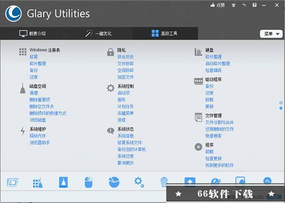
Task: Click the 系统还原 link
Action: pos(125,156)
